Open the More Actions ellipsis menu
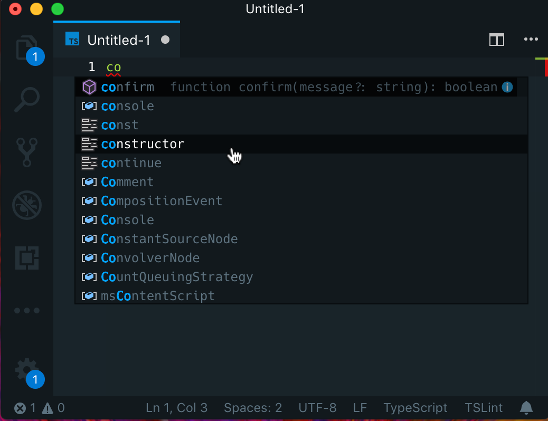The width and height of the screenshot is (548, 421). tap(531, 39)
